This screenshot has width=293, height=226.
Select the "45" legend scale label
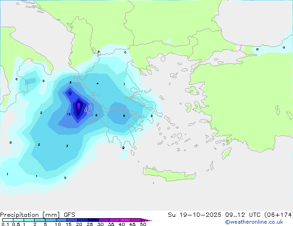132,224
